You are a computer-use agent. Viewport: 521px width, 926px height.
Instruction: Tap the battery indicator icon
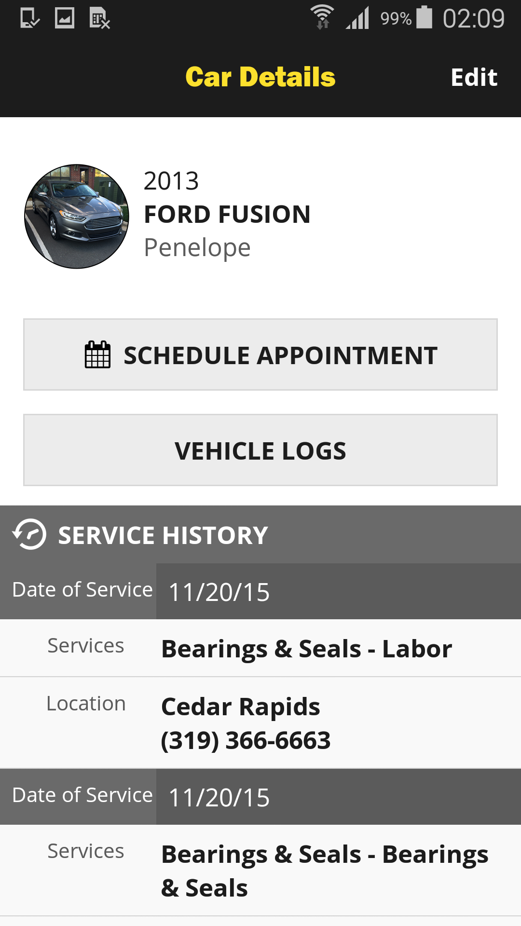point(424,17)
